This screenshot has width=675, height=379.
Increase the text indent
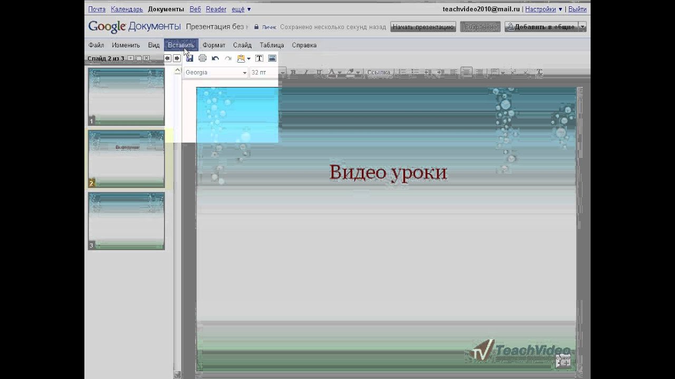coord(441,72)
